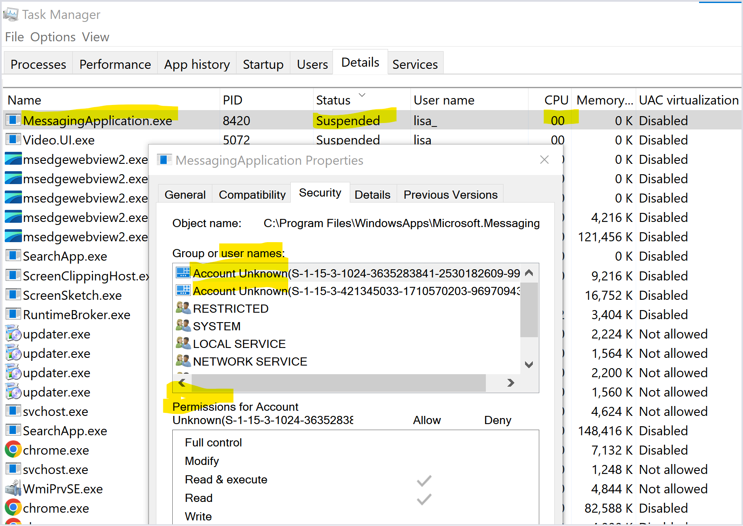Click the scroll right arrow of user list
743x526 pixels.
(x=511, y=383)
